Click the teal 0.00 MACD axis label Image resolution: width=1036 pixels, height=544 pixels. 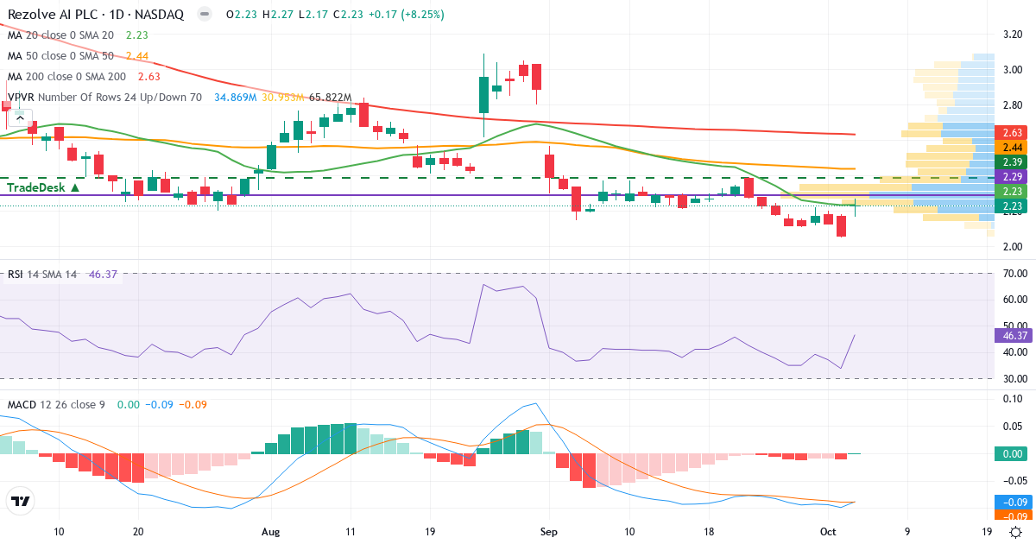[1009, 453]
